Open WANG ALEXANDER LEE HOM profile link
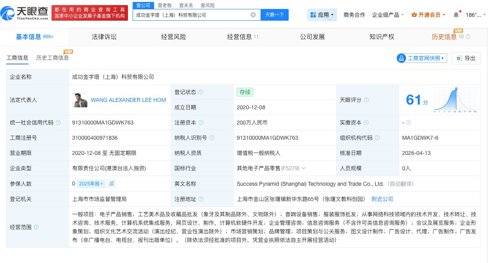The height and width of the screenshot is (263, 488). tap(128, 100)
